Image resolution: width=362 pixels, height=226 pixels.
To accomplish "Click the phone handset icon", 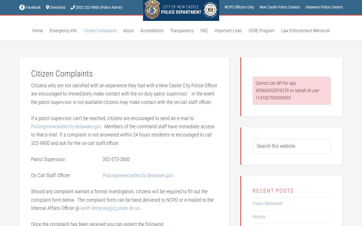I will click(x=73, y=7).
